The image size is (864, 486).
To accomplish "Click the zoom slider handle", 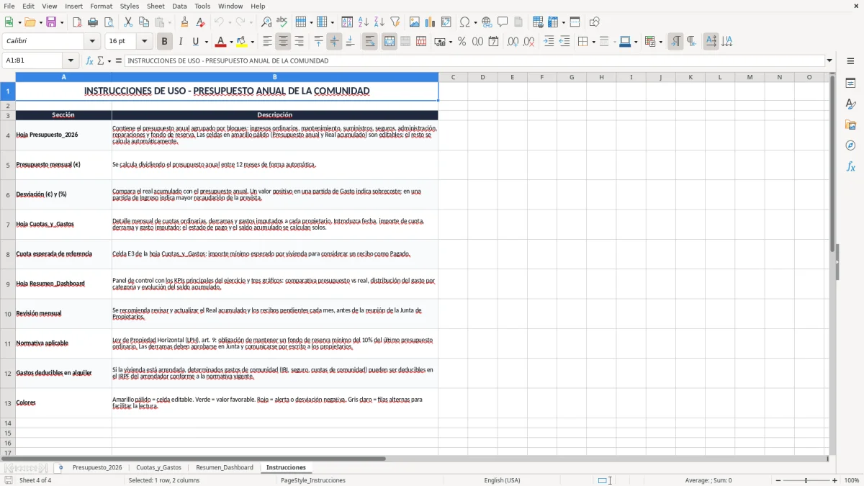I will pos(806,480).
